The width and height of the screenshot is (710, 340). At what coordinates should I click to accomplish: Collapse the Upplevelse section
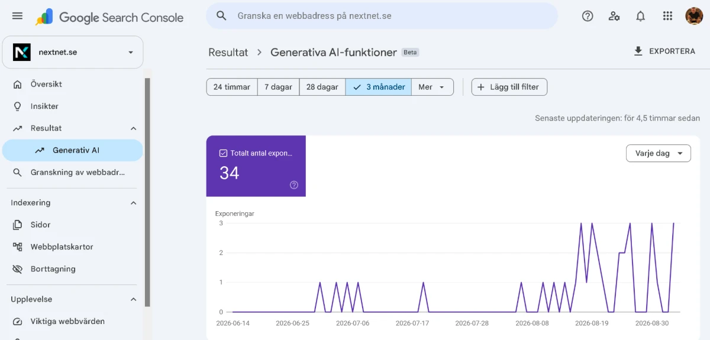133,300
